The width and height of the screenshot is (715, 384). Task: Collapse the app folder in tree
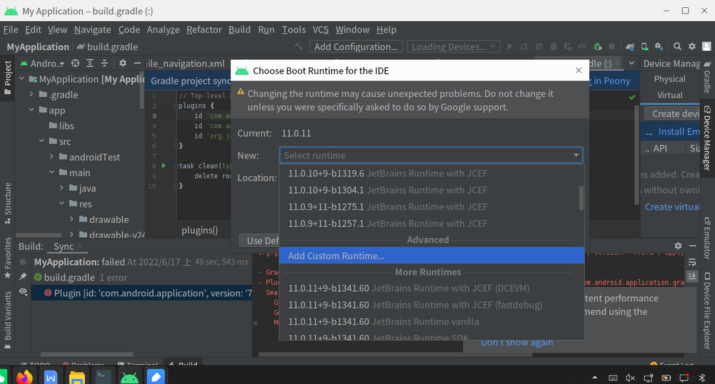tap(31, 110)
